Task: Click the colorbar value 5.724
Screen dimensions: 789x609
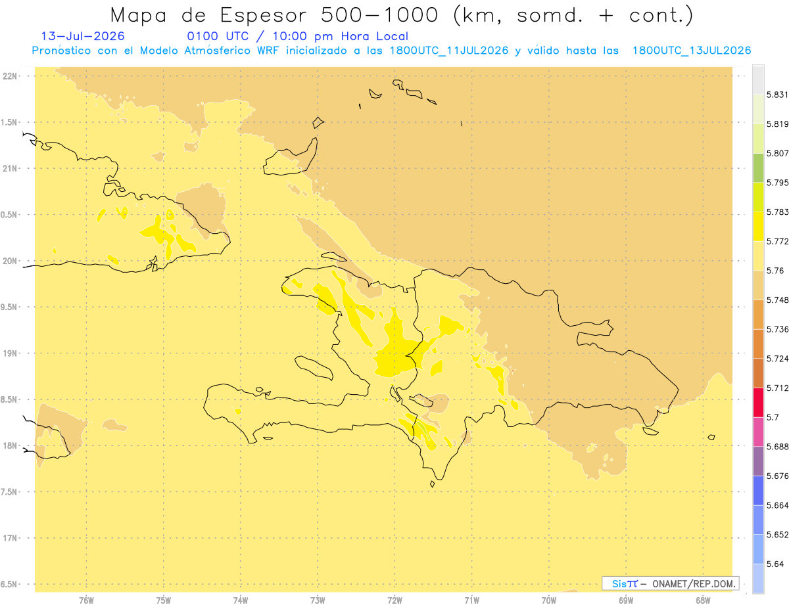Action: click(x=778, y=359)
